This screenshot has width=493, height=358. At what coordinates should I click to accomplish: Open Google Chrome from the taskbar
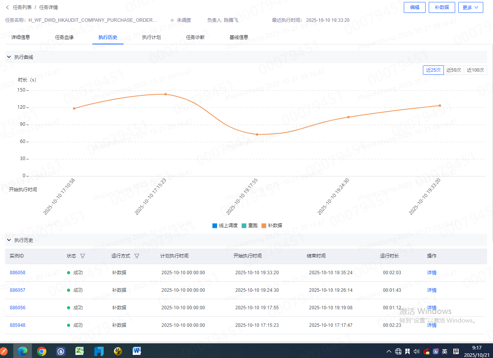(x=42, y=351)
